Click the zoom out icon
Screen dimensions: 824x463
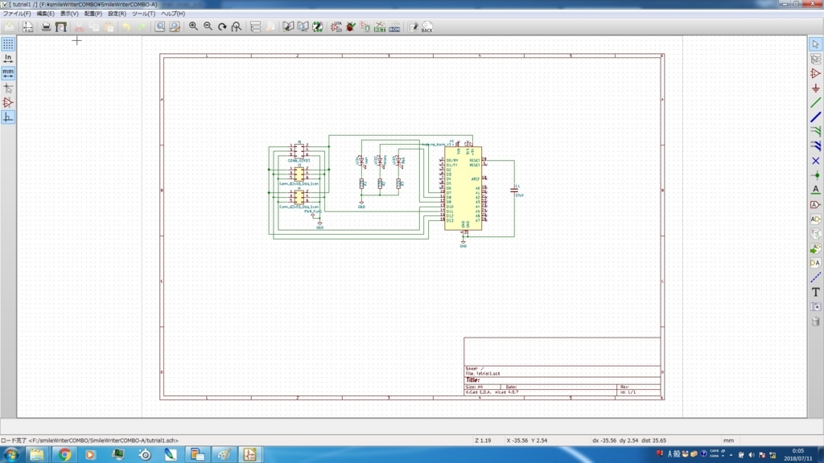(208, 27)
